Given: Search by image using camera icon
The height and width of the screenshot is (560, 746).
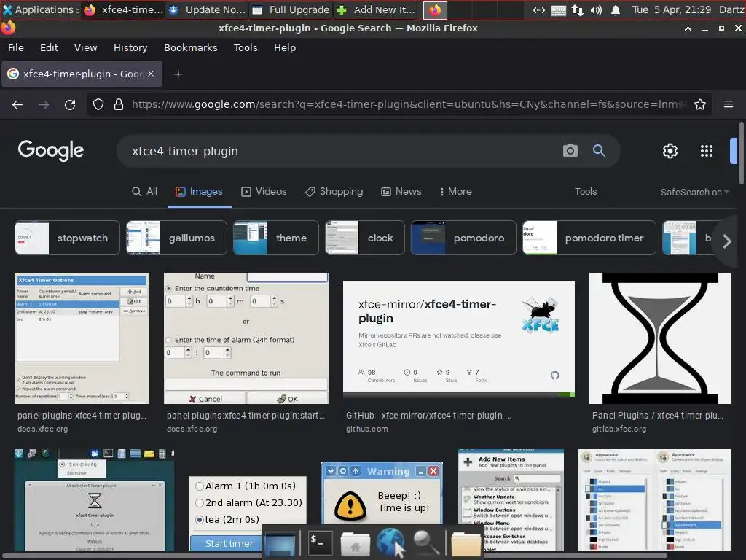Looking at the screenshot, I should coord(570,151).
